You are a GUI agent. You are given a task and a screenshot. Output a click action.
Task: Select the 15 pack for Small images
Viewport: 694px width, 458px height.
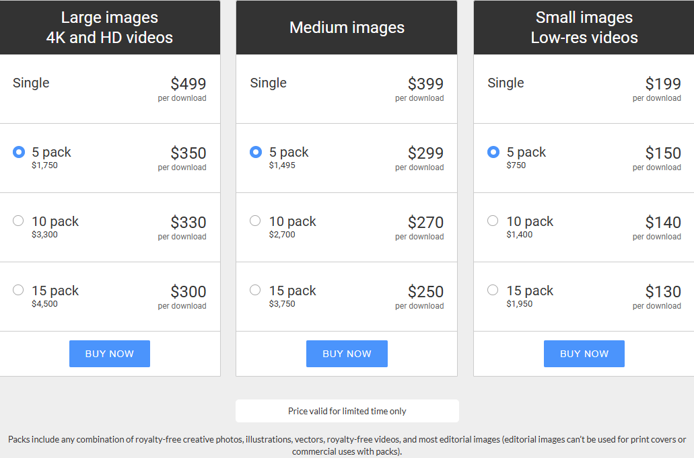tap(493, 290)
